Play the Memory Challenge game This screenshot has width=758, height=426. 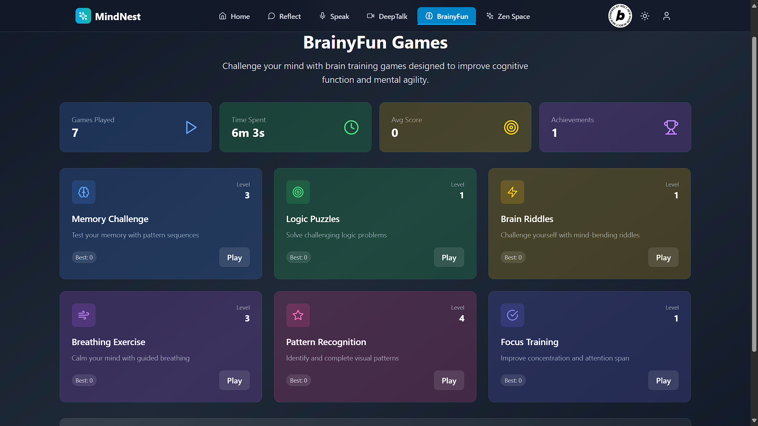point(234,258)
